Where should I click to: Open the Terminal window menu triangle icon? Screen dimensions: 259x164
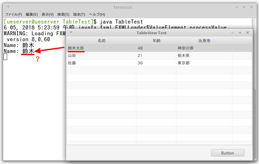[8, 7]
